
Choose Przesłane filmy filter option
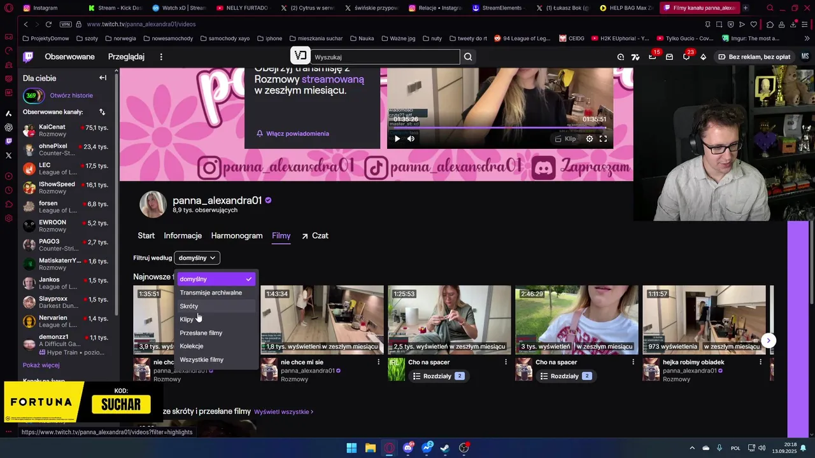(216, 333)
